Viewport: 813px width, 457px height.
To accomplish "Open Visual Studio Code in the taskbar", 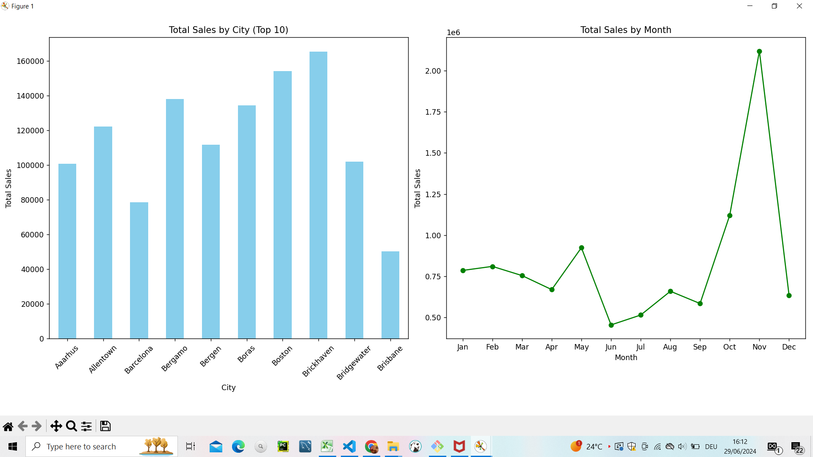I will tap(349, 446).
